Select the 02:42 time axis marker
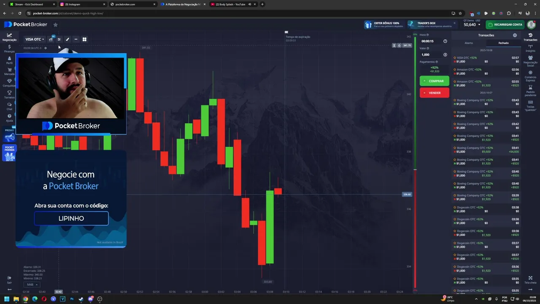 pyautogui.click(x=59, y=292)
